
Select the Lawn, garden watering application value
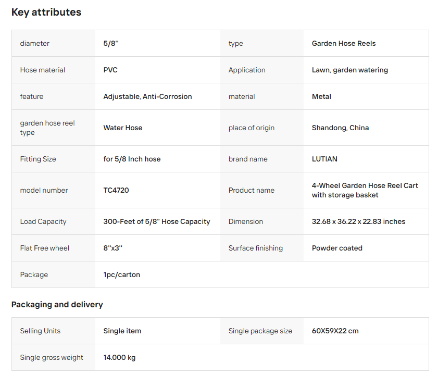pyautogui.click(x=349, y=70)
